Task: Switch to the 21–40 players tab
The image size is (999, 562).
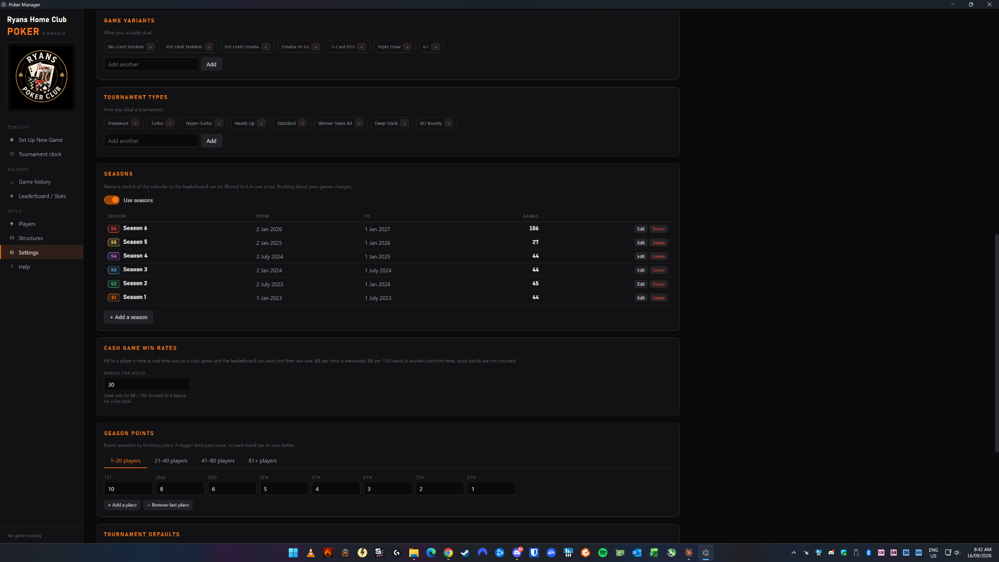Action: pos(171,461)
